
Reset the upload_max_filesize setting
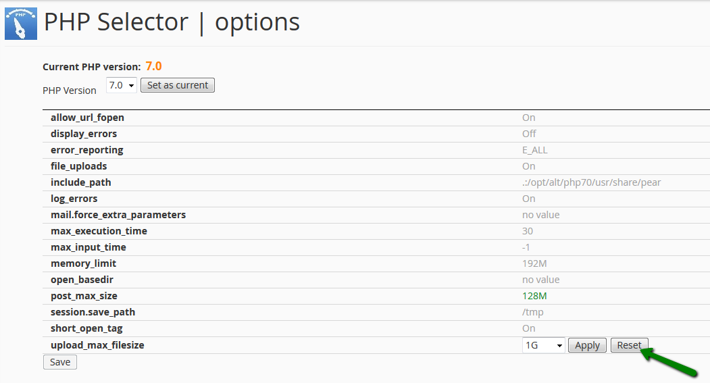(x=630, y=345)
